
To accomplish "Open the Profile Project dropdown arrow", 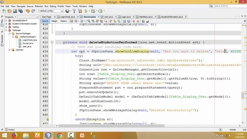I will 104,11.
